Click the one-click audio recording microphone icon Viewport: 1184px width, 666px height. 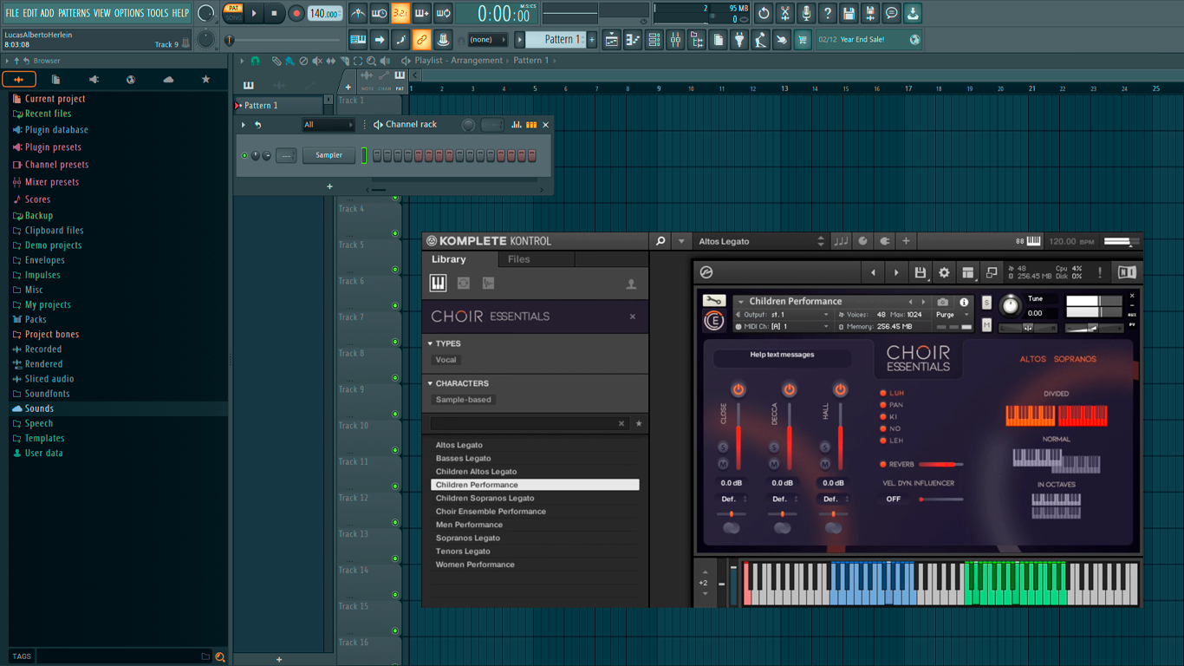[x=806, y=13]
